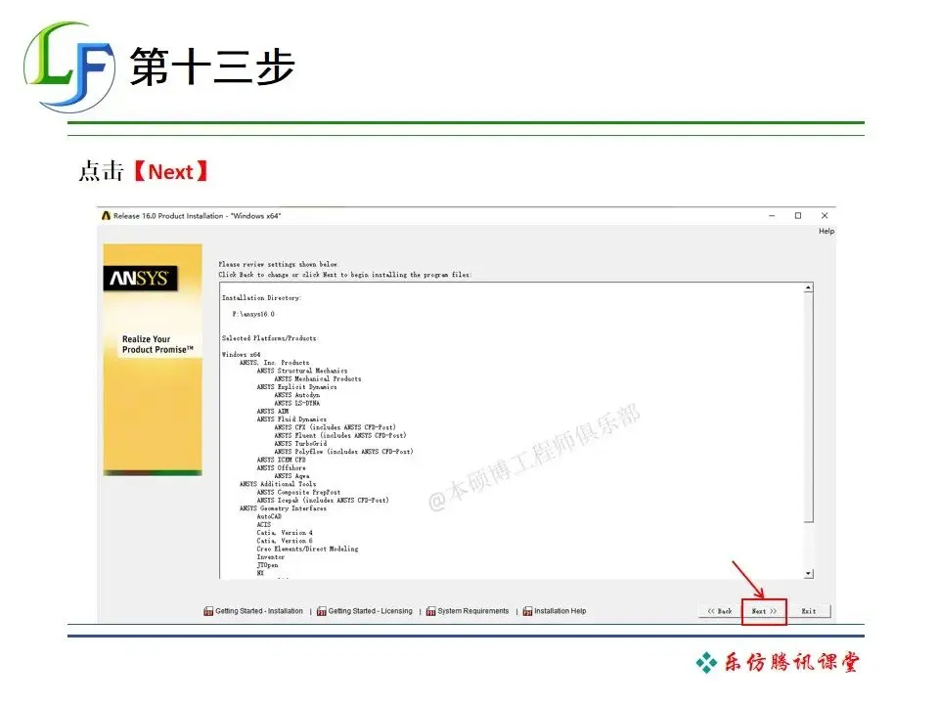Click 'Creo Elements/Direct Modeling' line
The height and width of the screenshot is (704, 939).
pos(307,549)
